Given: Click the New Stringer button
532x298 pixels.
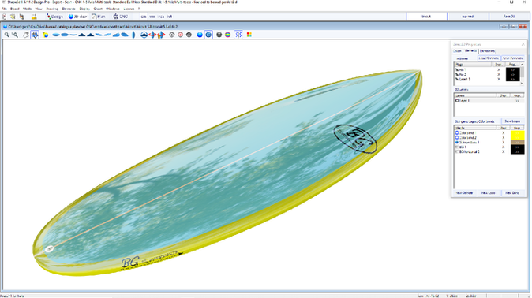Looking at the screenshot, I should [x=464, y=192].
